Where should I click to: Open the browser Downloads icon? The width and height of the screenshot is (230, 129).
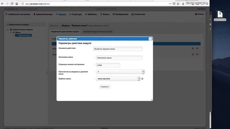pos(183,4)
